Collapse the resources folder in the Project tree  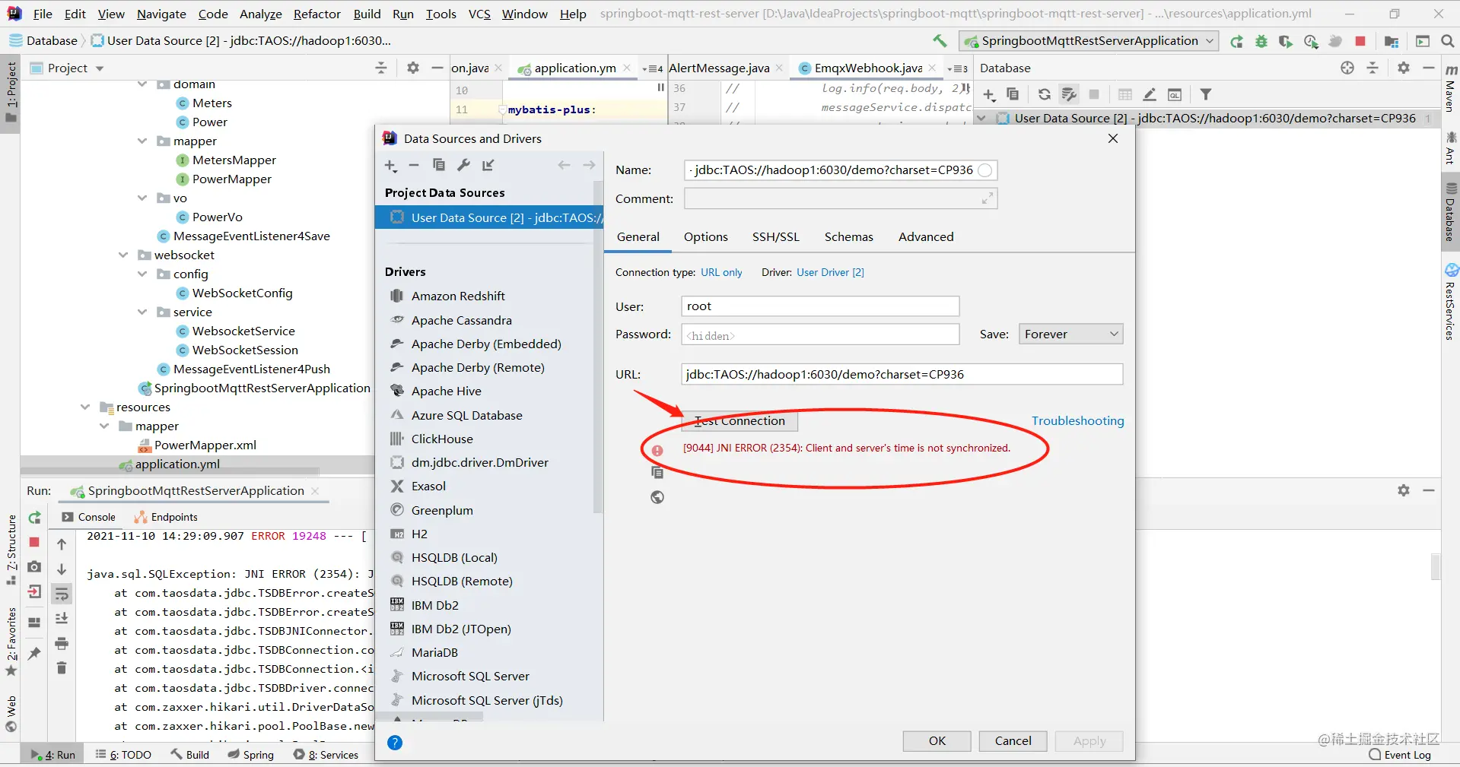84,407
